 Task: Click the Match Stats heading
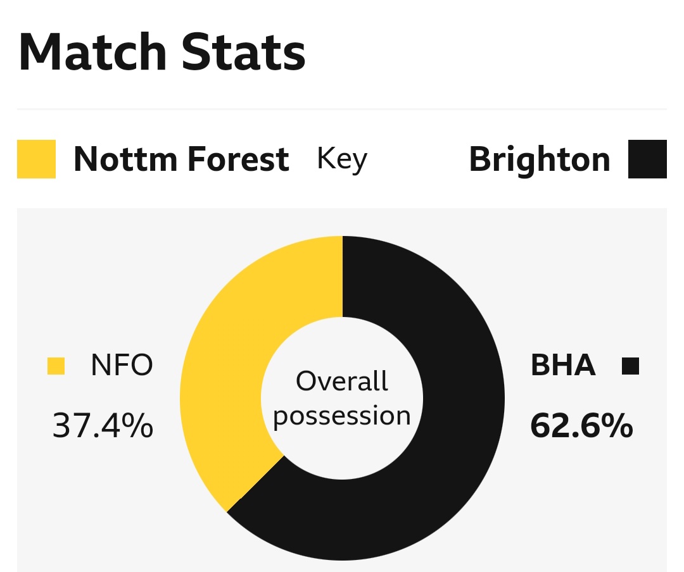(x=162, y=52)
